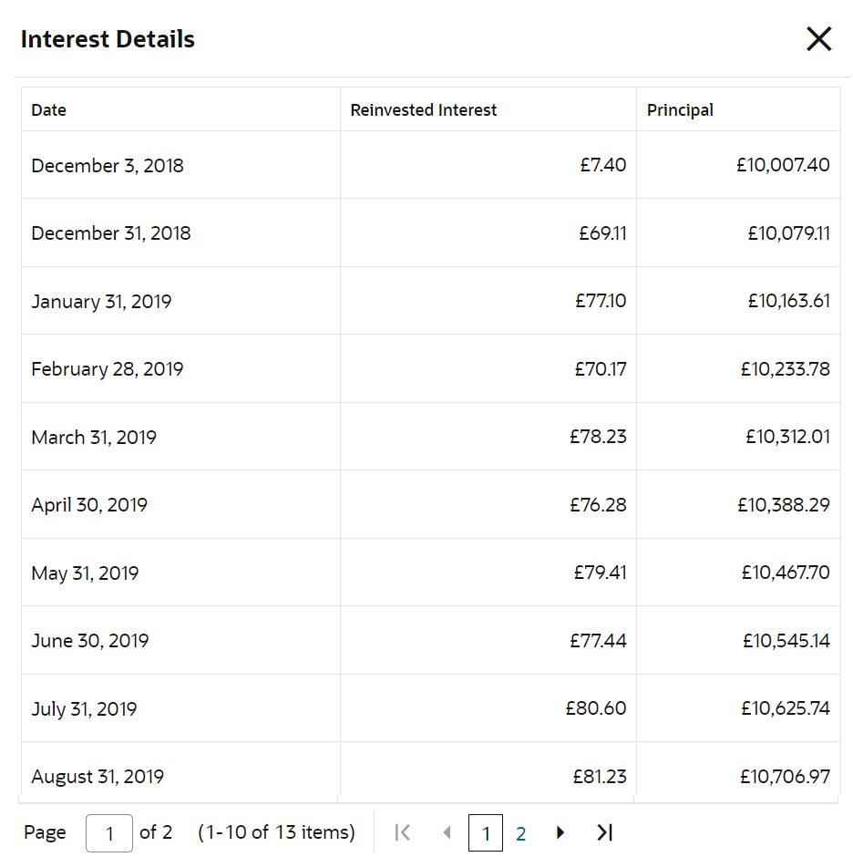
Task: Click the previous page arrow
Action: click(447, 832)
